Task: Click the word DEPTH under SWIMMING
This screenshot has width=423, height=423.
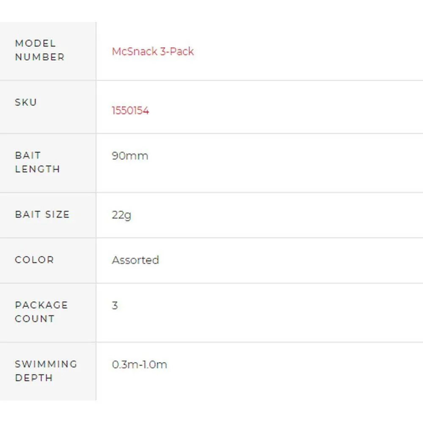Action: coord(34,378)
